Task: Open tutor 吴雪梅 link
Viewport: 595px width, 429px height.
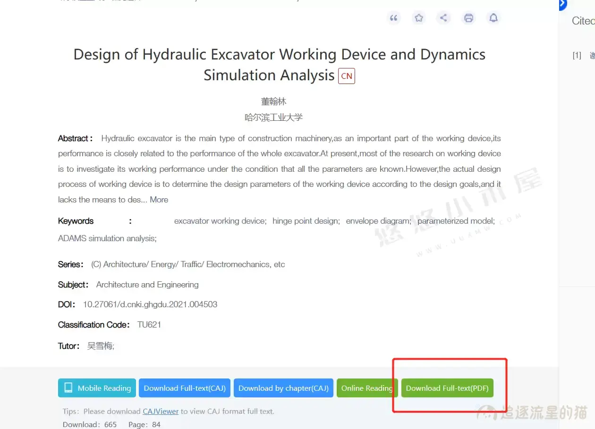Action: (x=100, y=346)
